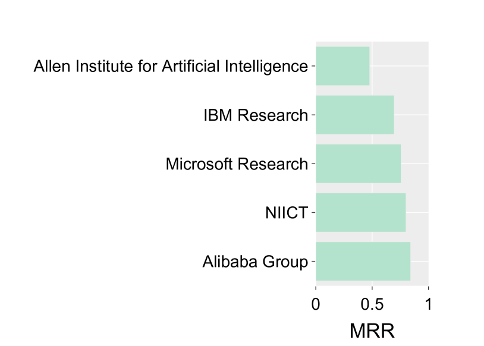
Task: Click gray plot area right of IBM Research bar
Action: (x=411, y=115)
